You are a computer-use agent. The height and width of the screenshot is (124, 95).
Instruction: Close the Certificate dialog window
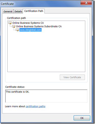click(x=86, y=3)
